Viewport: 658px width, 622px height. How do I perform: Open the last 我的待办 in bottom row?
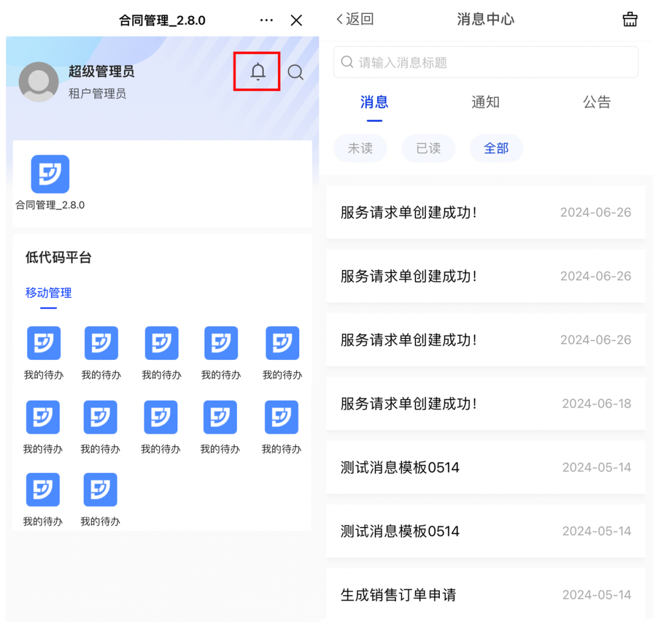[100, 490]
